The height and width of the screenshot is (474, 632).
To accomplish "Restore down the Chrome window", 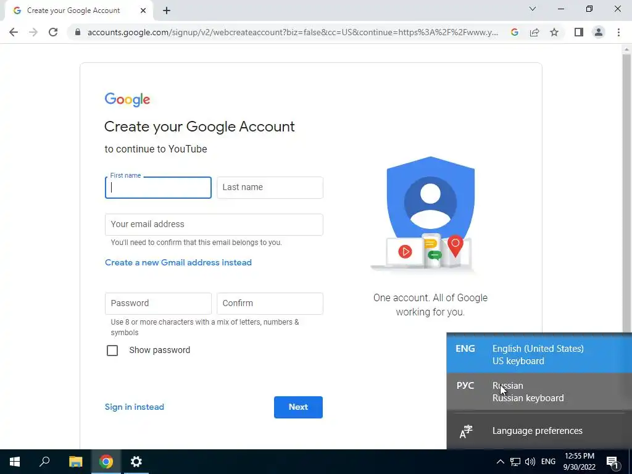I will point(589,9).
